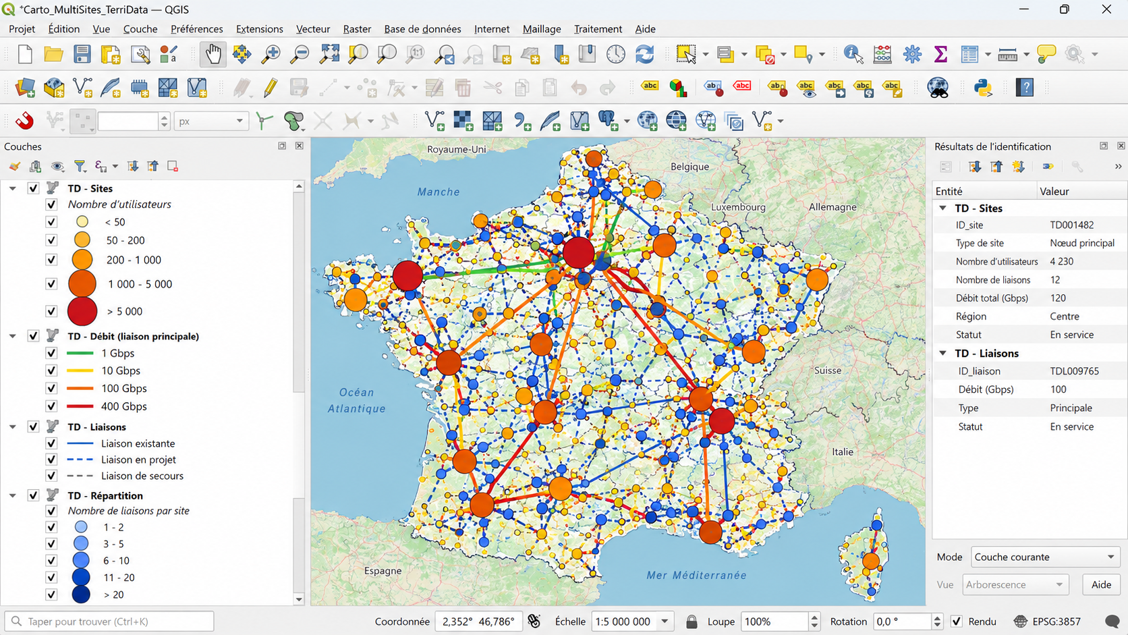
Task: Close the Résultats de l'identification panel
Action: click(x=1121, y=146)
